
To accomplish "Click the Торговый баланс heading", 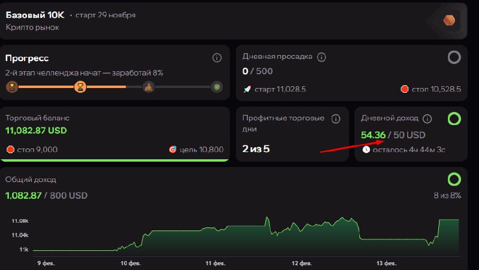I will point(37,118).
